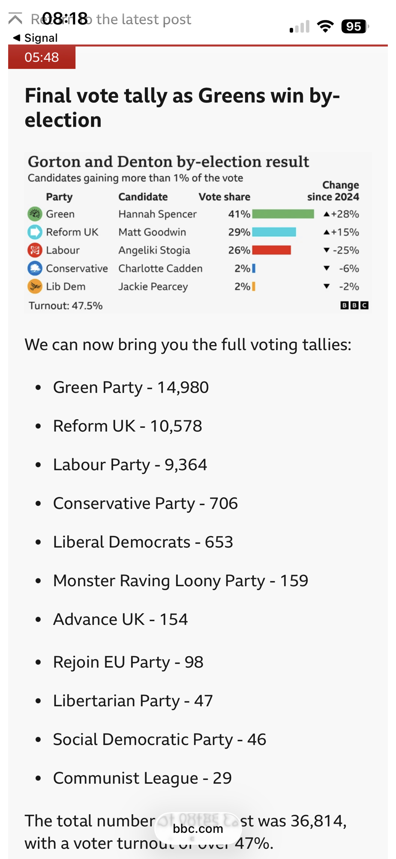Tap the red Labour vote share bar
This screenshot has height=859, width=396.
[271, 250]
